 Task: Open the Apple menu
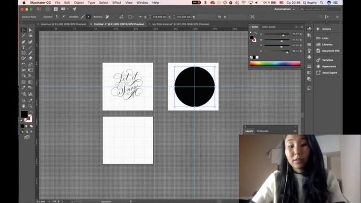(24, 3)
